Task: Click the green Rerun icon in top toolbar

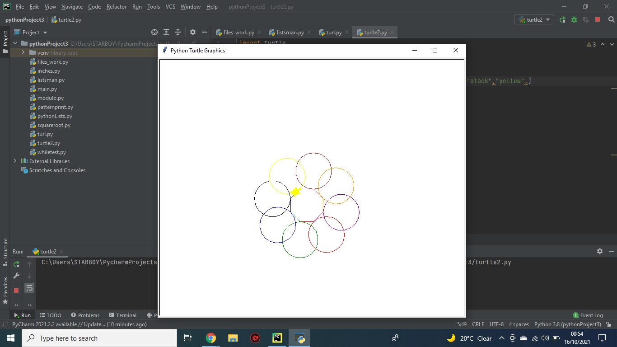Action: point(562,20)
